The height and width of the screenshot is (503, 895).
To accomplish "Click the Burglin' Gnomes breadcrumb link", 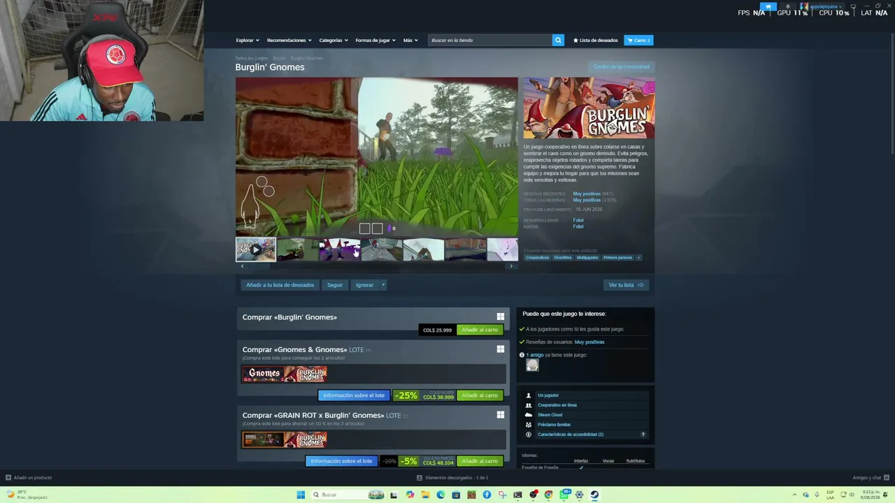I will (307, 58).
